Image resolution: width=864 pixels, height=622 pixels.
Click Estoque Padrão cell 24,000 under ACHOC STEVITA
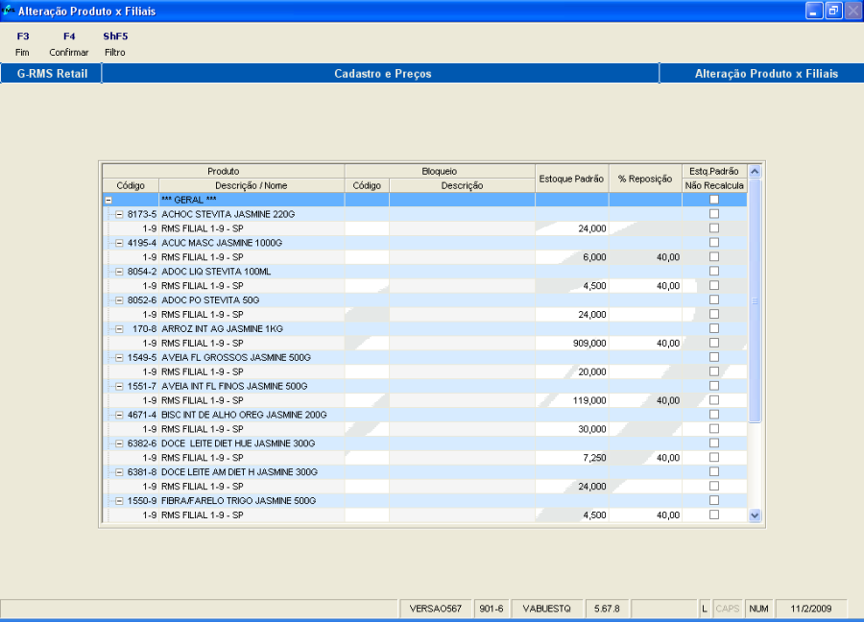pos(571,228)
